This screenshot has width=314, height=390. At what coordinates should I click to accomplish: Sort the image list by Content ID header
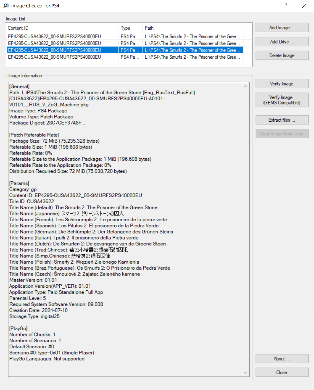(62, 28)
